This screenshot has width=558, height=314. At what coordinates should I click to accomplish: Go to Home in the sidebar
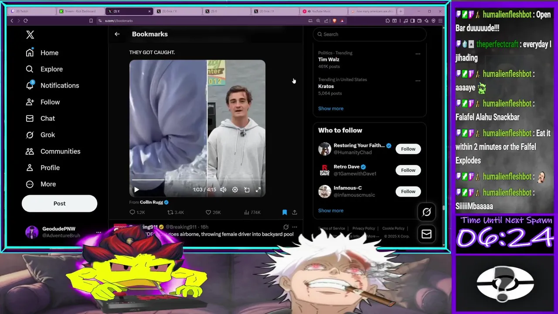coord(42,53)
